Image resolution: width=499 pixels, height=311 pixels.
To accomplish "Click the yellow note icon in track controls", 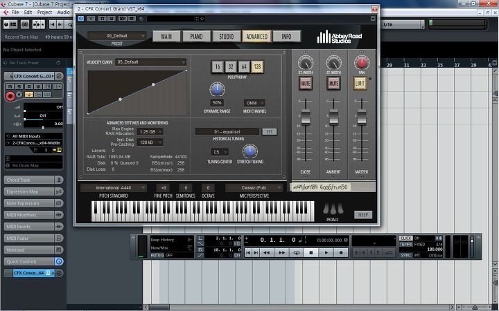I will [x=29, y=95].
